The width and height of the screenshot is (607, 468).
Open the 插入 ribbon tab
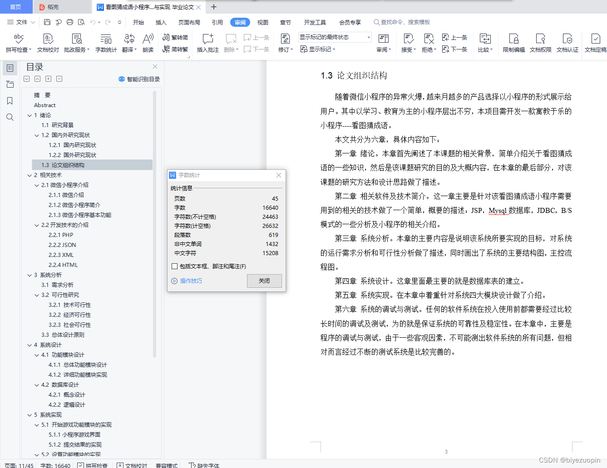coord(161,22)
